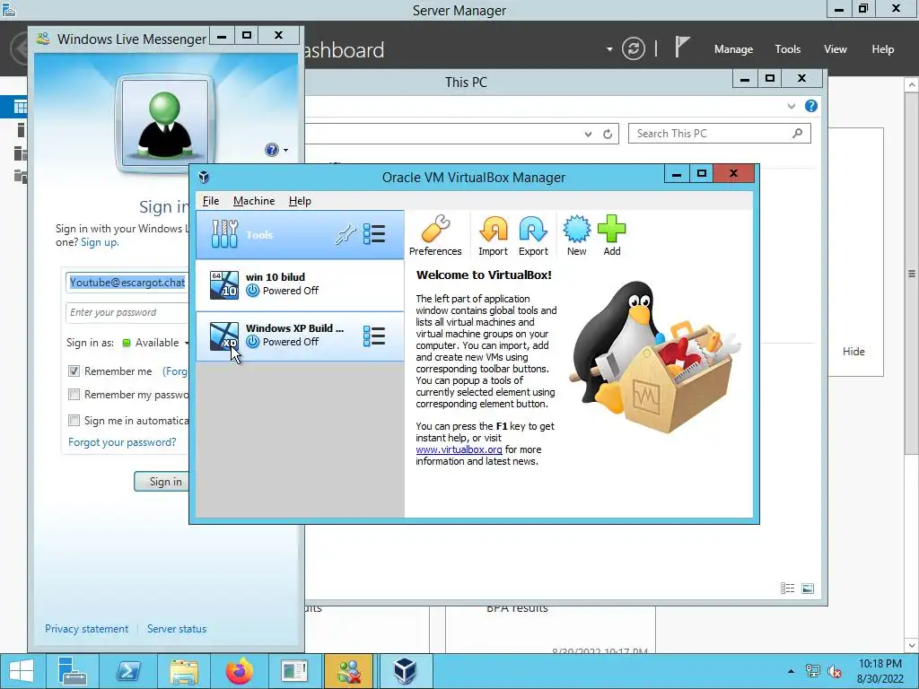919x689 pixels.
Task: Click the VirtualBox cube title bar icon
Action: 204,177
